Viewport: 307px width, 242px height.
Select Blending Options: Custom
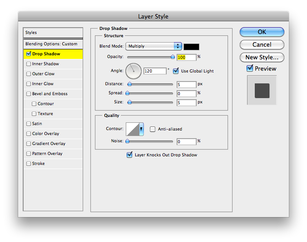(x=51, y=44)
